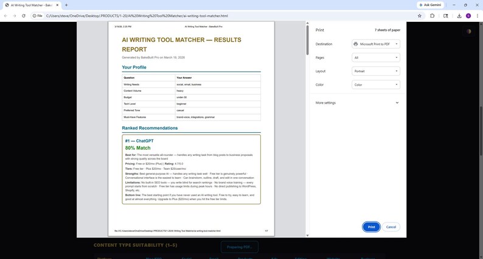483x259 pixels.
Task: Click the 'beginner' answer cell
Action: point(218,104)
